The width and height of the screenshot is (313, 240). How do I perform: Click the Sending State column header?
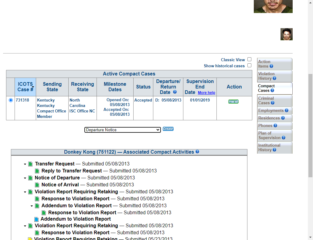(x=52, y=87)
